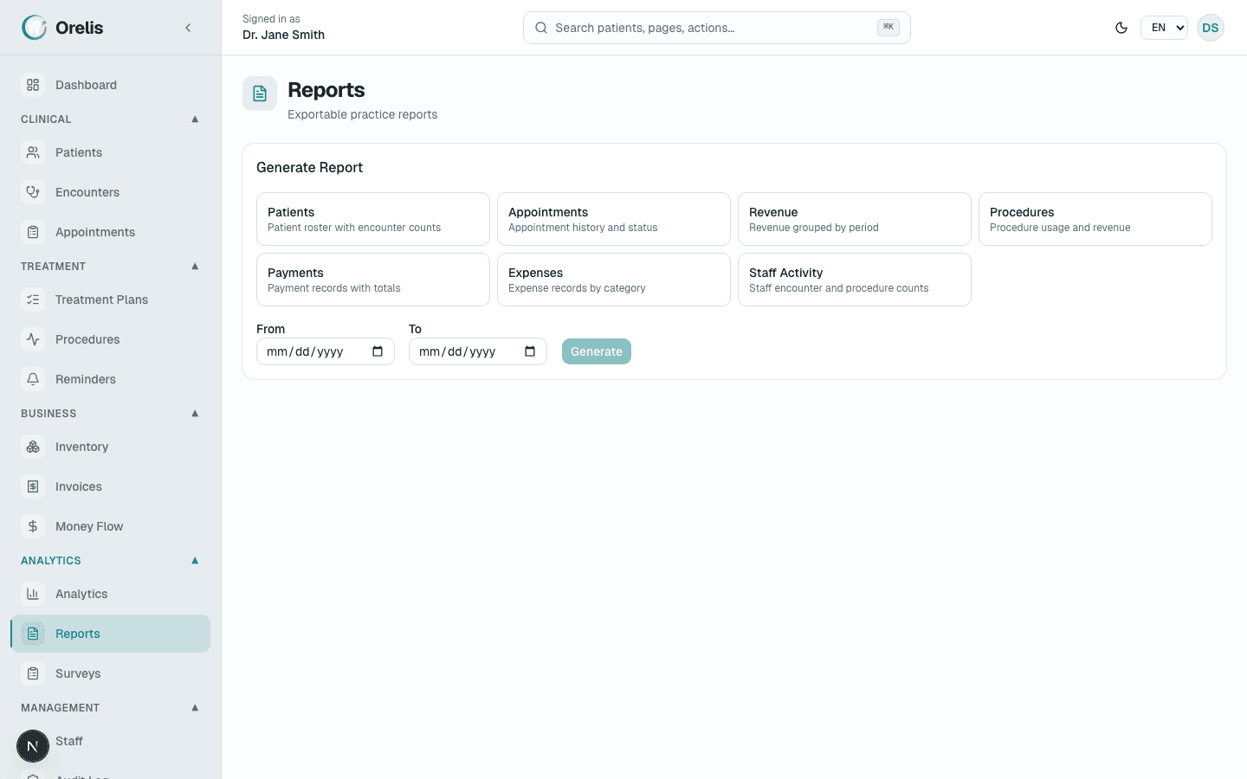Open the Invoices page
This screenshot has height=779, width=1247.
(x=111, y=486)
